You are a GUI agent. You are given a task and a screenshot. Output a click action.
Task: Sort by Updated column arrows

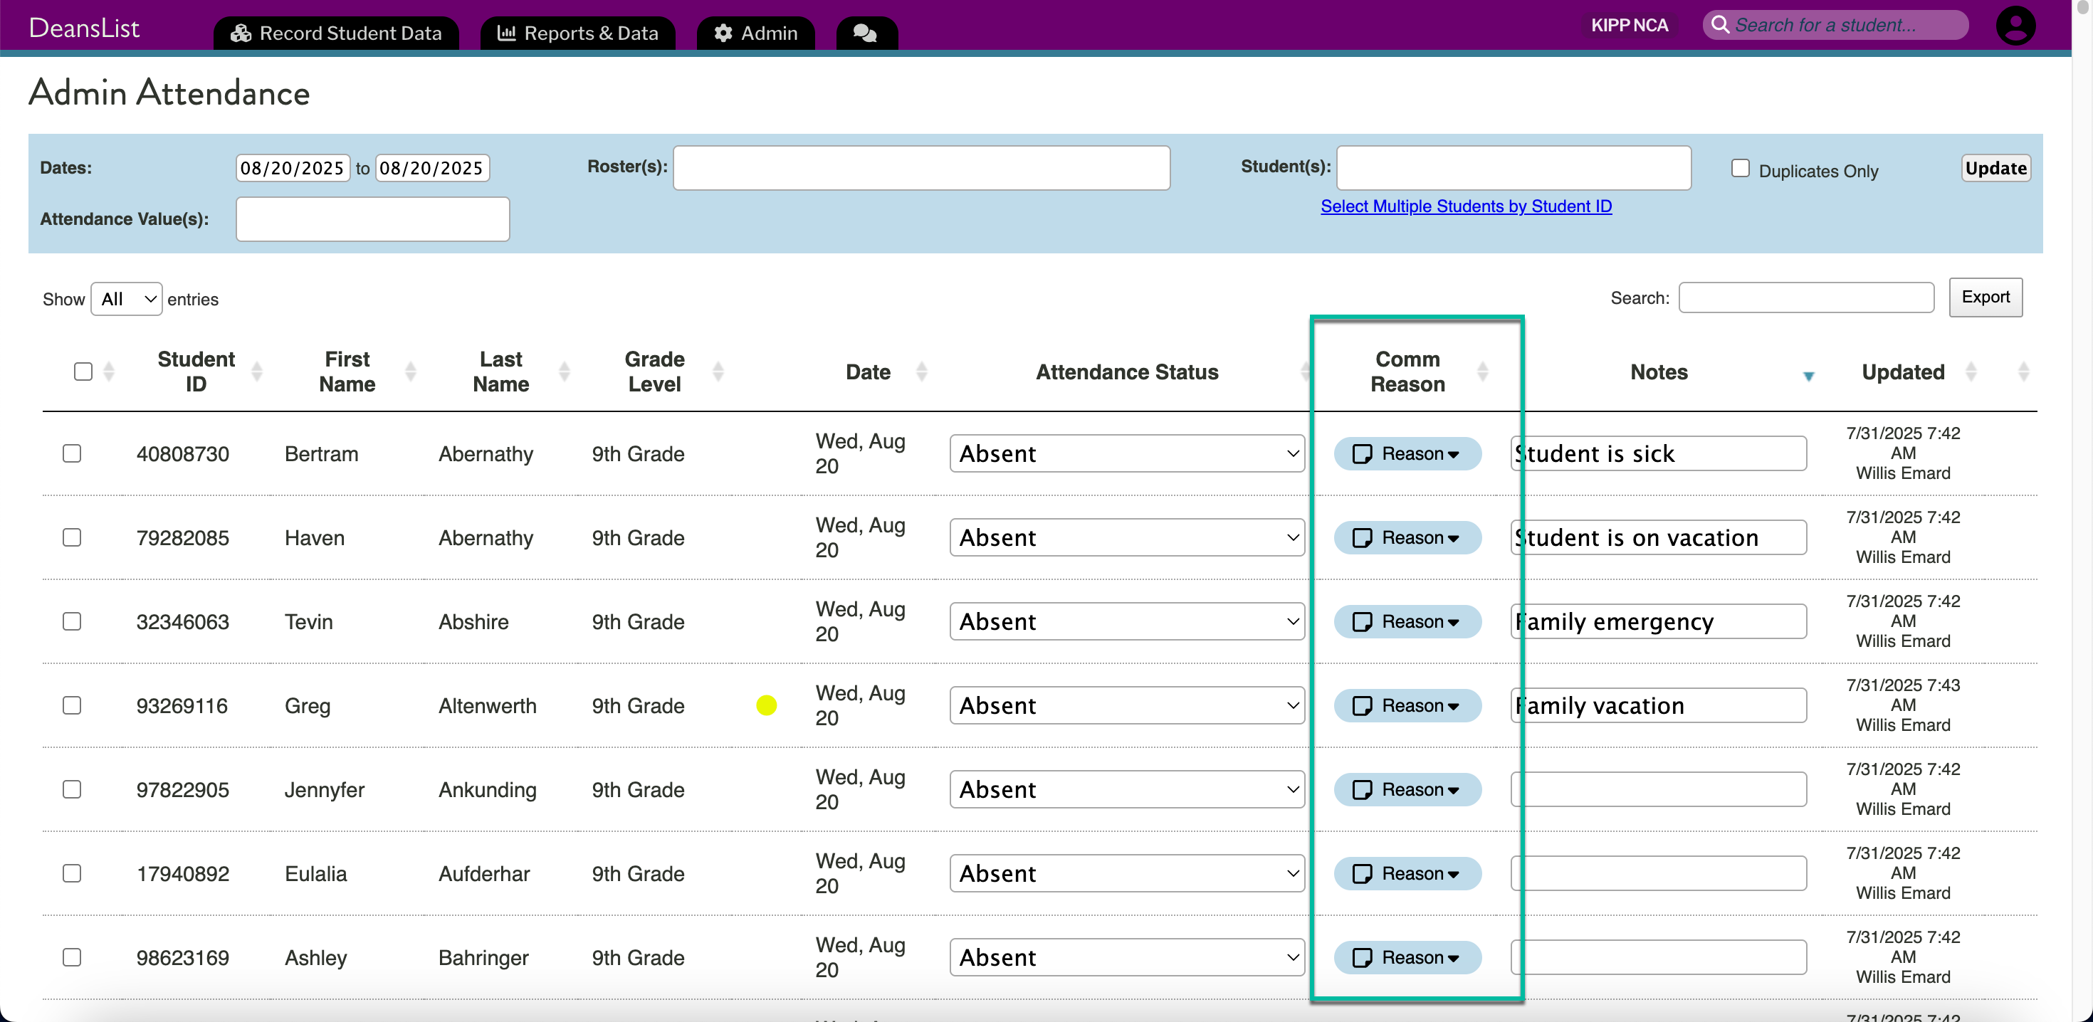click(x=1970, y=372)
